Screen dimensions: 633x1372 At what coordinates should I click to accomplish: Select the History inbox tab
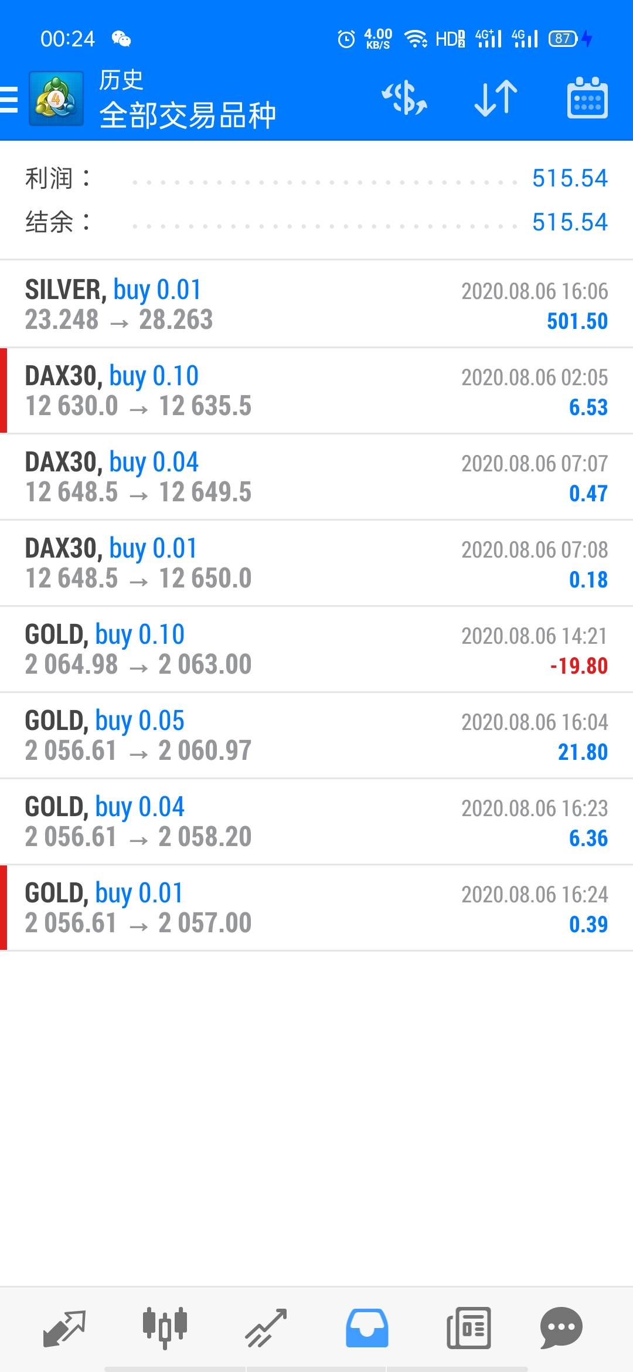point(367,1327)
